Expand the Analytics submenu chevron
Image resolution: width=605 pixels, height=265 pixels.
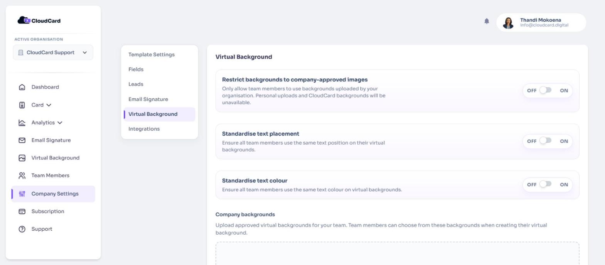tap(60, 123)
